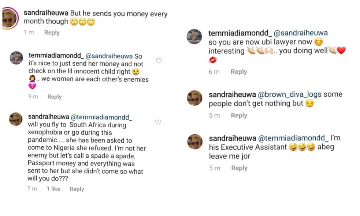Screen dimensions: 360x216
Task: Tap sandraiheuwa's avatar beside the 'Executive Assistant' comment
Action: pos(194,141)
